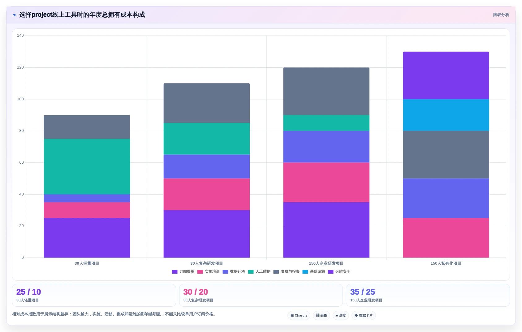Click the title 选择project线上工具时的年度总拥有成本构成
The image size is (522, 332).
[82, 15]
